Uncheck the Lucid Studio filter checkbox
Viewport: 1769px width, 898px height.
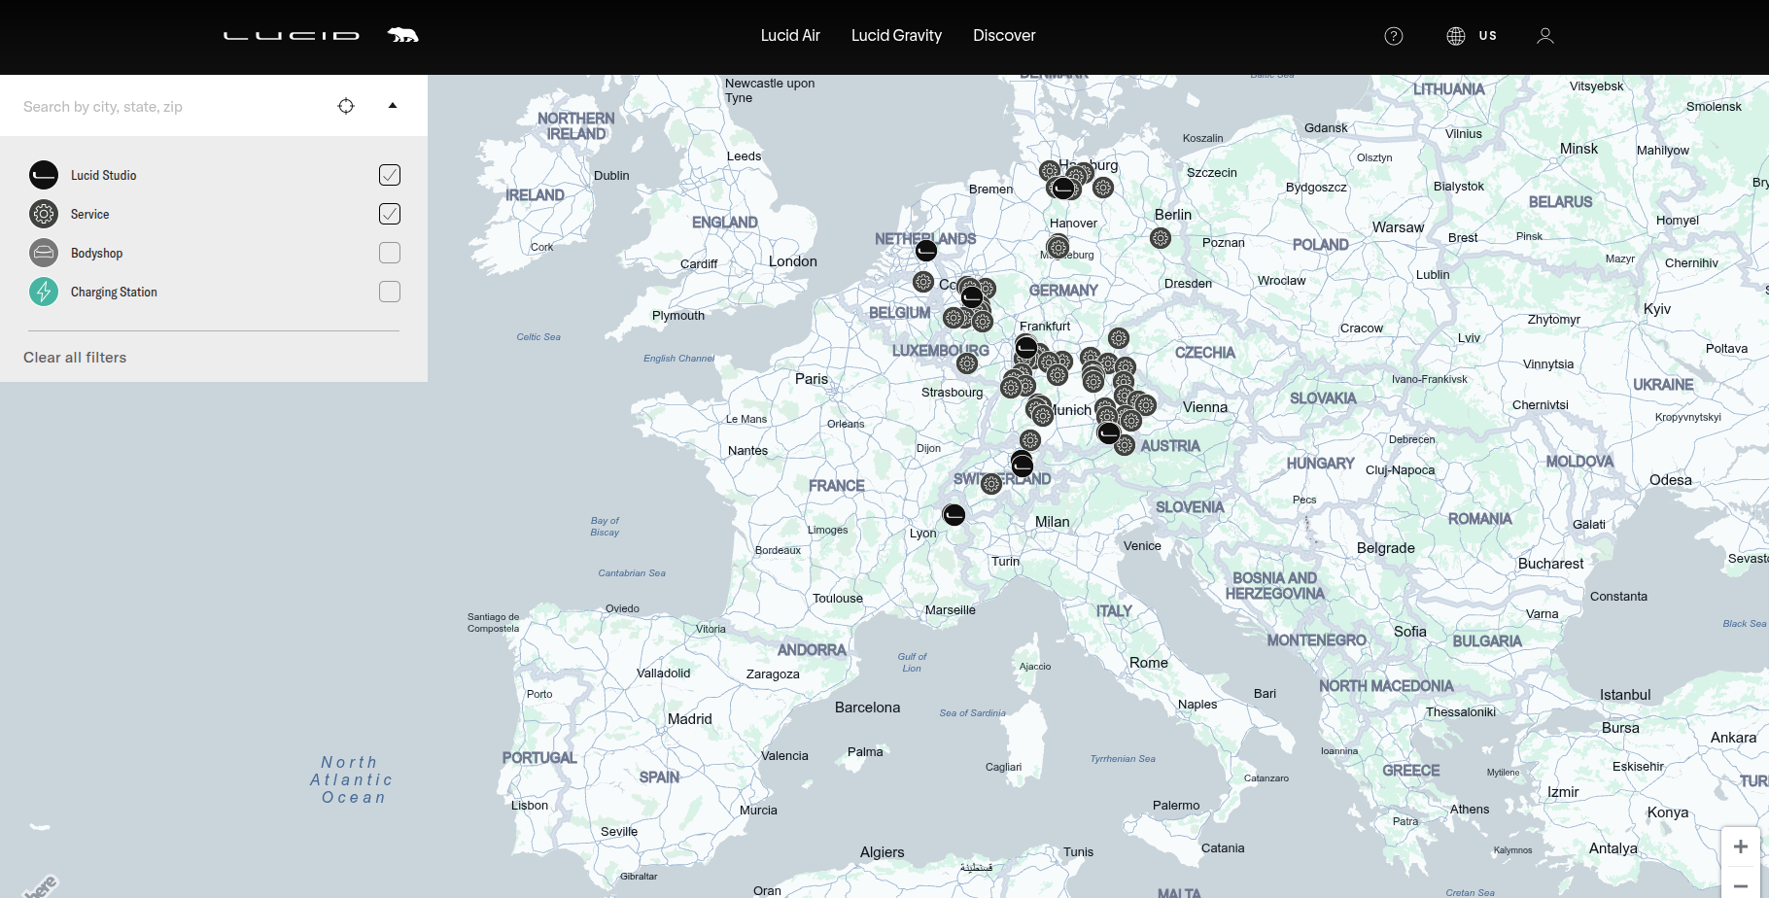pyautogui.click(x=390, y=175)
